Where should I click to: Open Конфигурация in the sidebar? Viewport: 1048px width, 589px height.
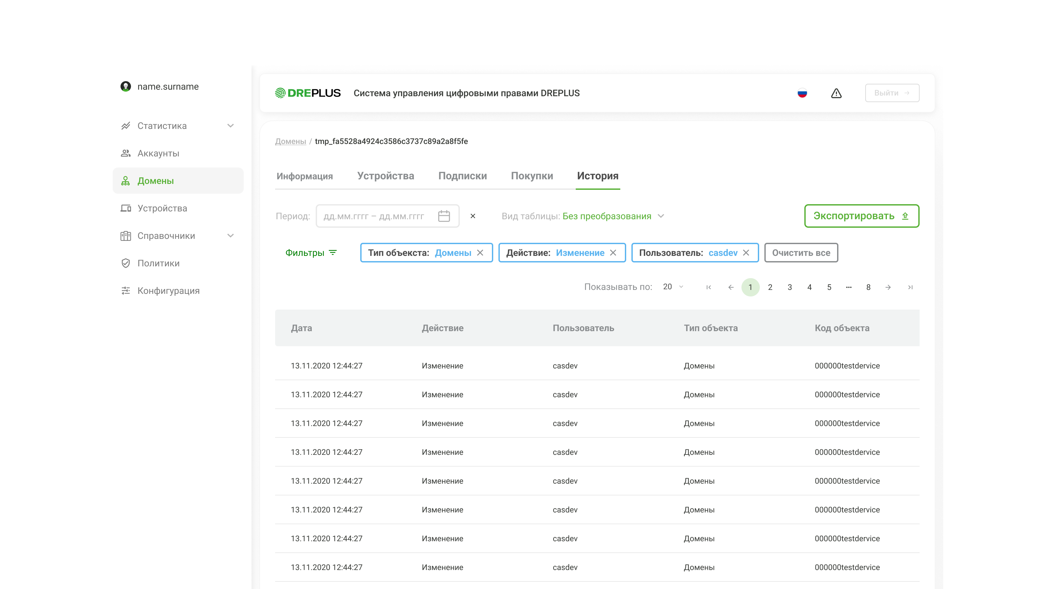(178, 291)
